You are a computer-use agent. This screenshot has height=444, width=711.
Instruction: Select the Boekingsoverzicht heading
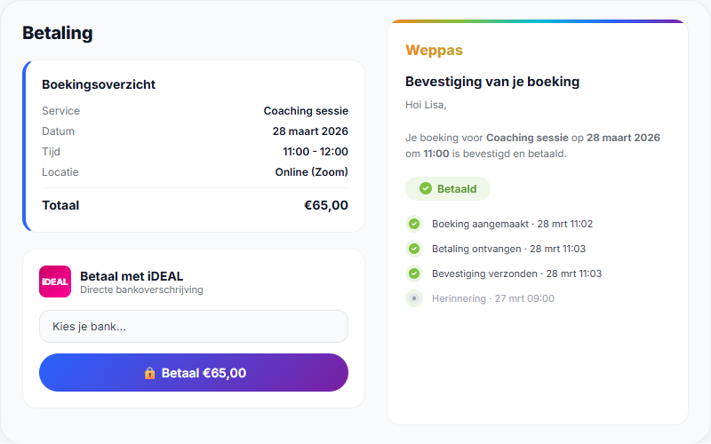(x=99, y=84)
